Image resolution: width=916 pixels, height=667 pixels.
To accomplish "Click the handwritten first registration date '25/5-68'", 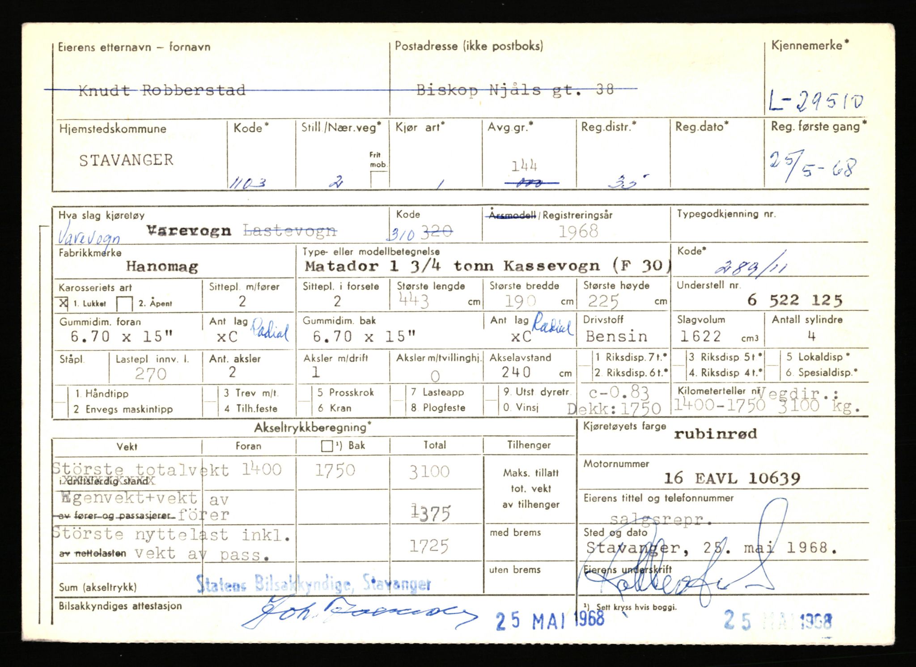I will coord(813,167).
